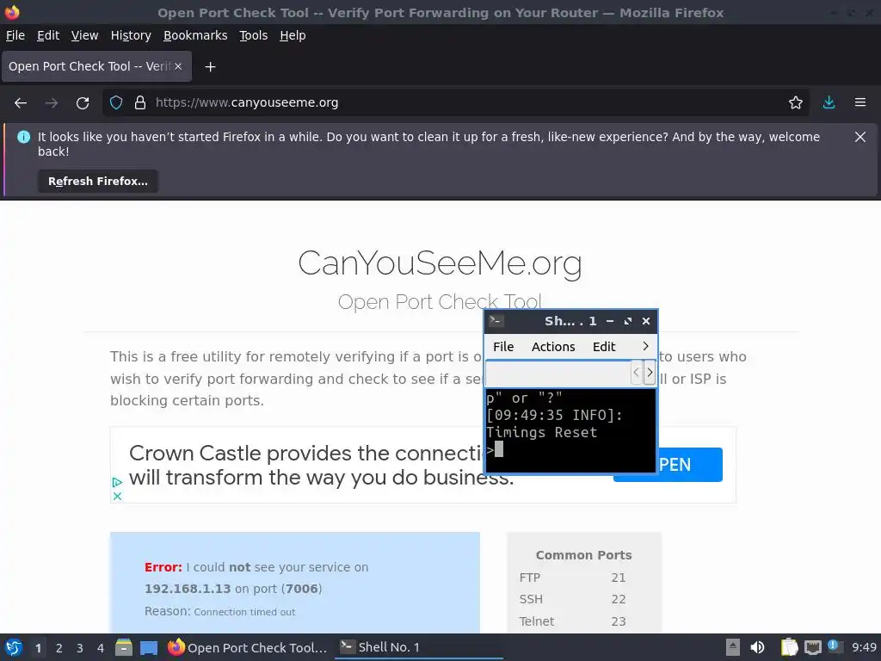The image size is (881, 661).
Task: Click the eject media tray icon
Action: (733, 647)
